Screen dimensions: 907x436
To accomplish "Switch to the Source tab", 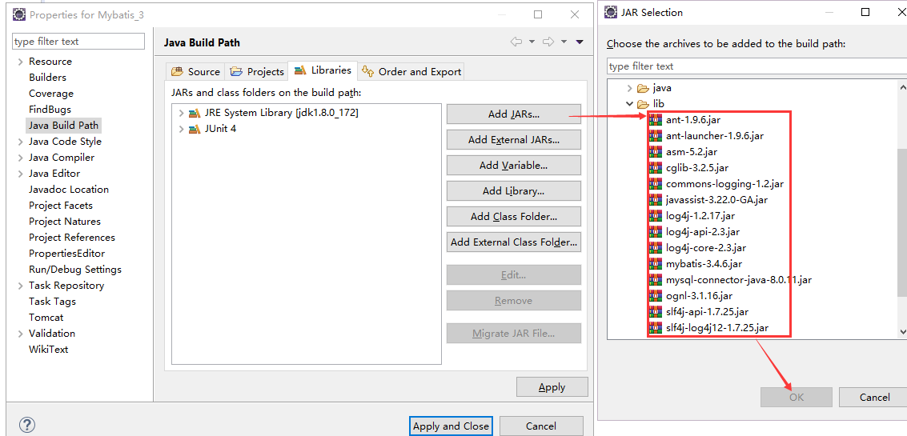I will coord(195,72).
